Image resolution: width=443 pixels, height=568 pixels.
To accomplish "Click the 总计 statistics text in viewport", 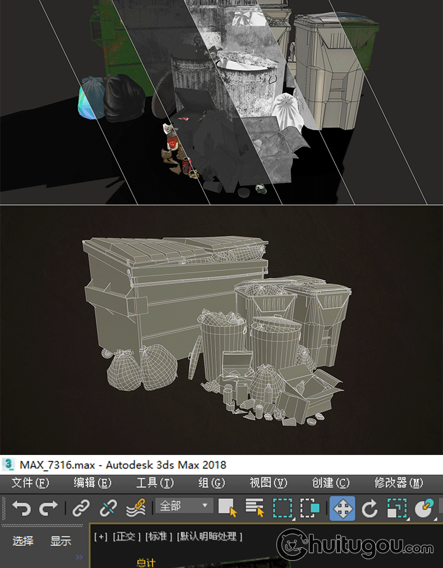I will (146, 563).
